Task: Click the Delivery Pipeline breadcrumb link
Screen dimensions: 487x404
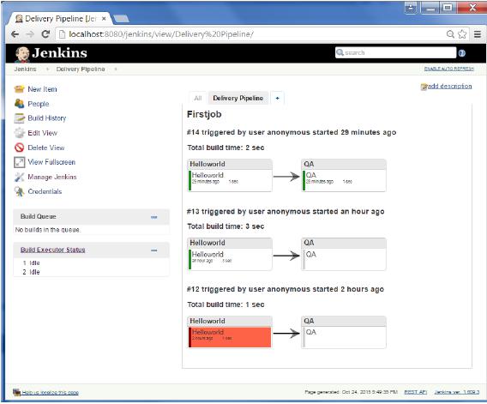Action: (81, 69)
